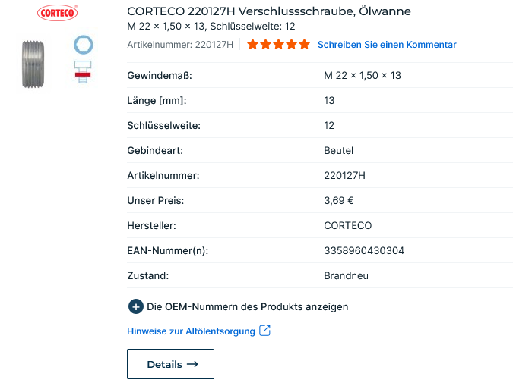Show Die OEM-Nummern des Produkts anzeigen
Screen dimensions: 513x383
pos(247,307)
